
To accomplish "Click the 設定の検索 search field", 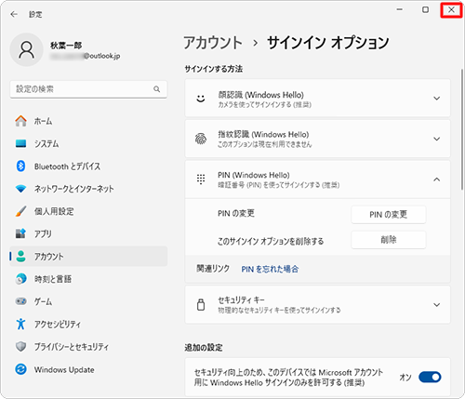I will pyautogui.click(x=88, y=89).
